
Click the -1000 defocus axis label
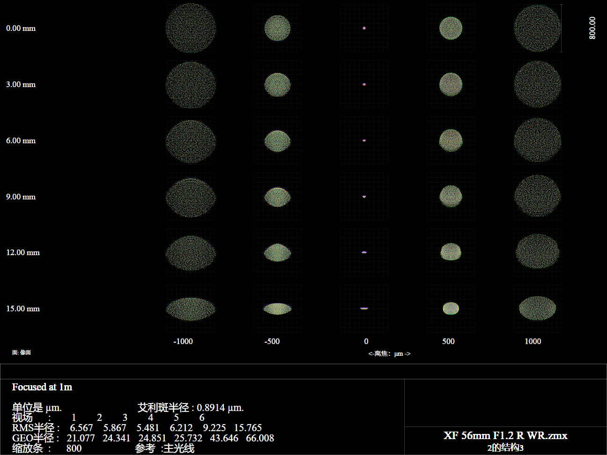pyautogui.click(x=183, y=341)
